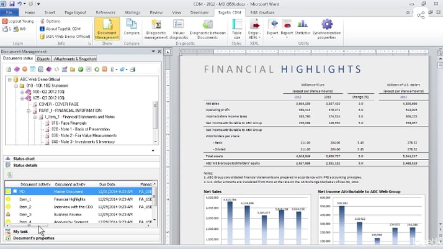Expand the 100 - Q2 2012 10Q node
This screenshot has width=443, height=249.
(x=22, y=92)
